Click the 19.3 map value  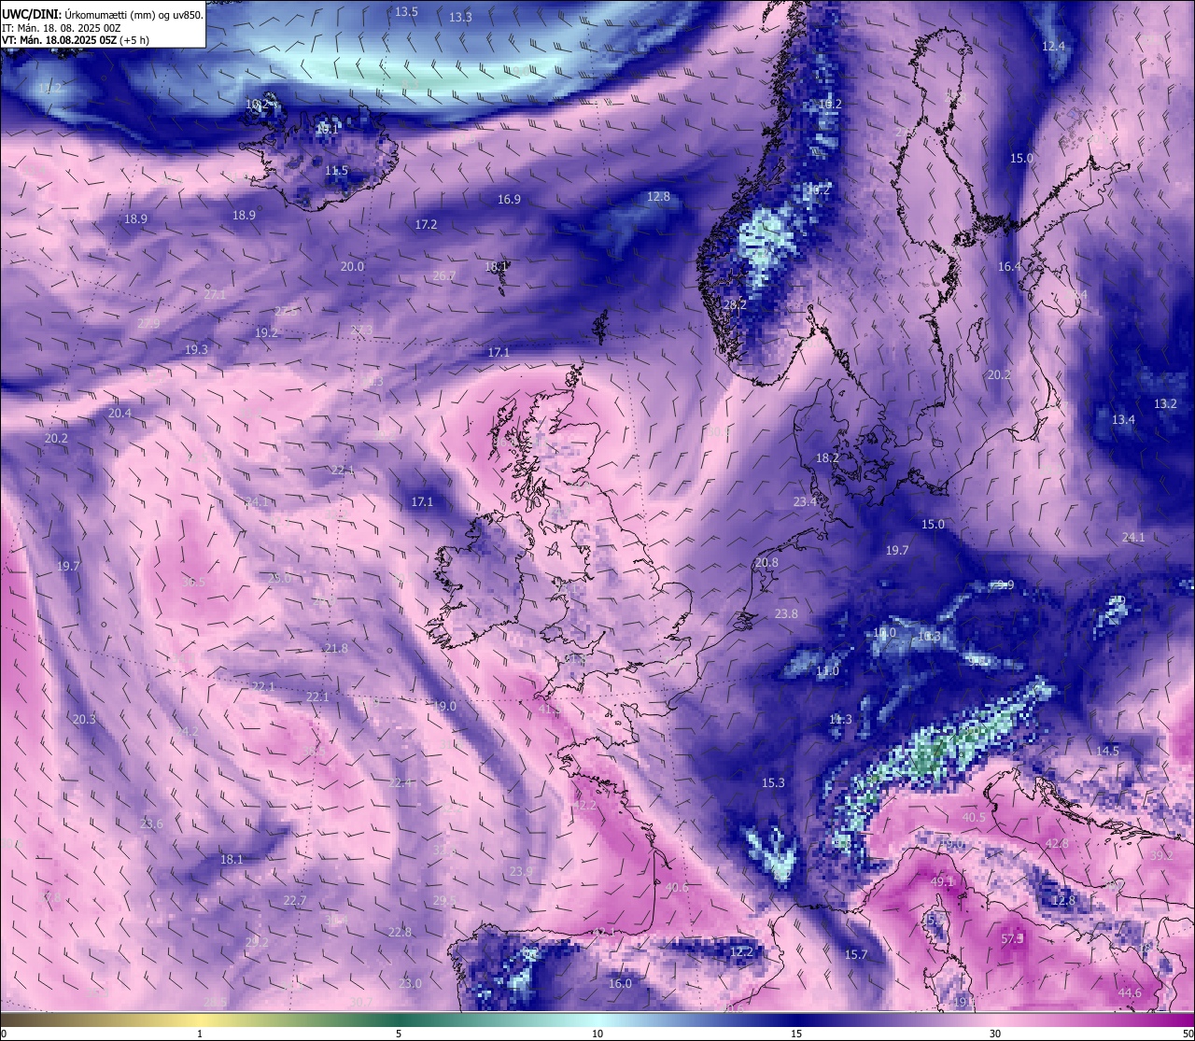click(x=196, y=349)
